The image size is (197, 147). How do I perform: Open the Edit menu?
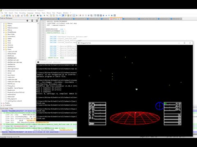[6, 13]
